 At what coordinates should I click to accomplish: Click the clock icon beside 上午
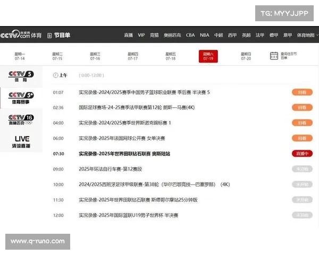pos(55,75)
